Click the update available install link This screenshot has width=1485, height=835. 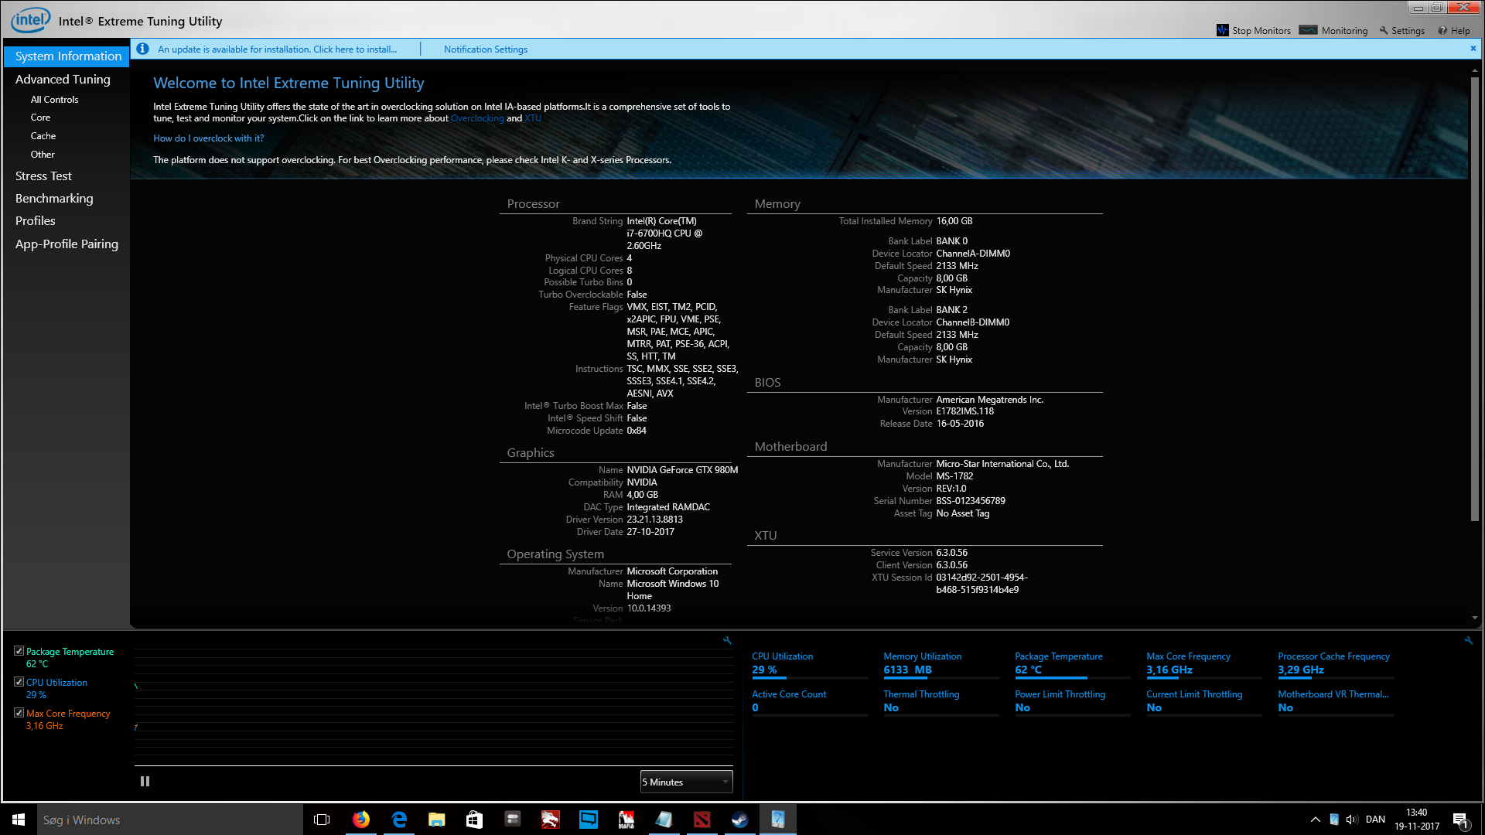pyautogui.click(x=277, y=49)
